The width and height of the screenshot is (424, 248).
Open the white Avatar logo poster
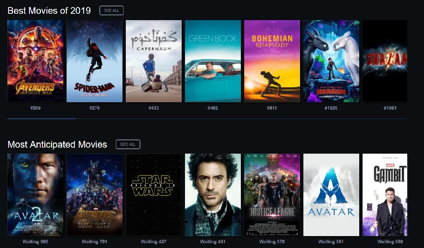tap(331, 195)
